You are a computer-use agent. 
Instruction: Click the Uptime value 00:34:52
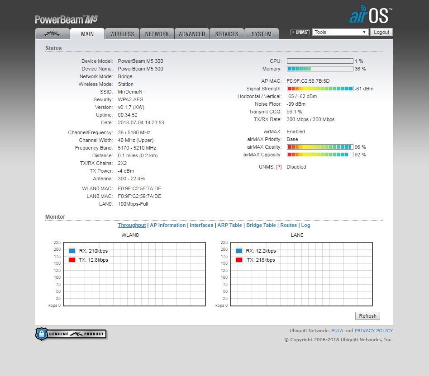(x=128, y=115)
